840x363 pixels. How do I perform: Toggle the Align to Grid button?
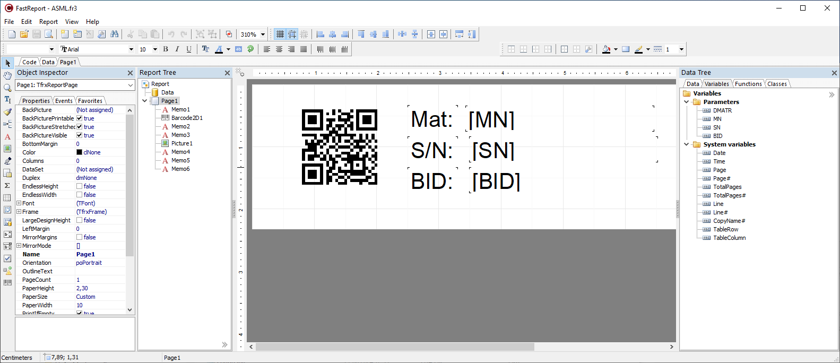coord(292,34)
